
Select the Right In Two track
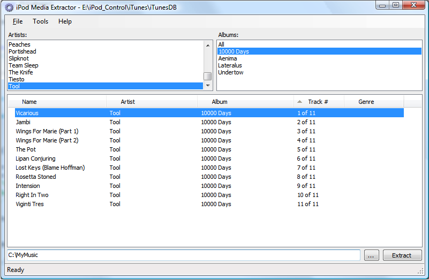[x=209, y=195]
